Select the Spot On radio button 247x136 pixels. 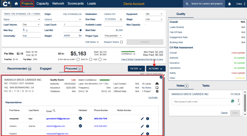78,59
